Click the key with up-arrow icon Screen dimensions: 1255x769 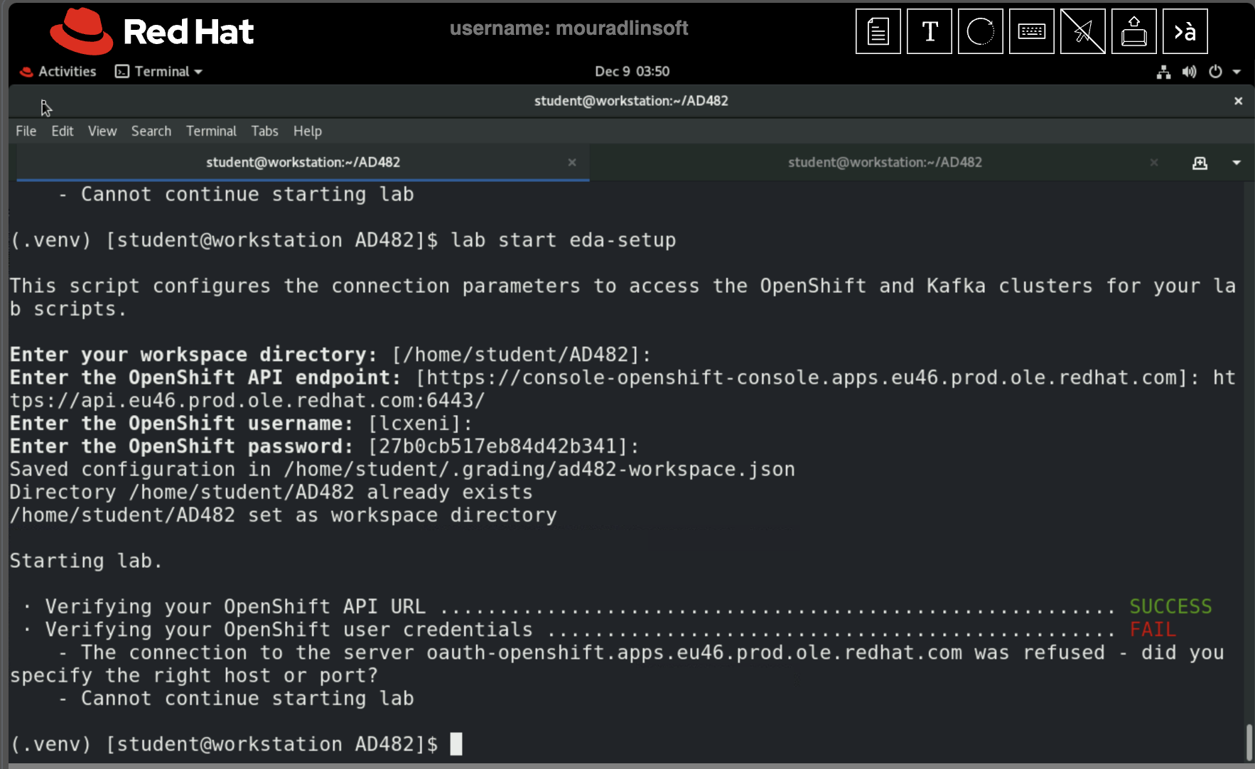[1133, 32]
